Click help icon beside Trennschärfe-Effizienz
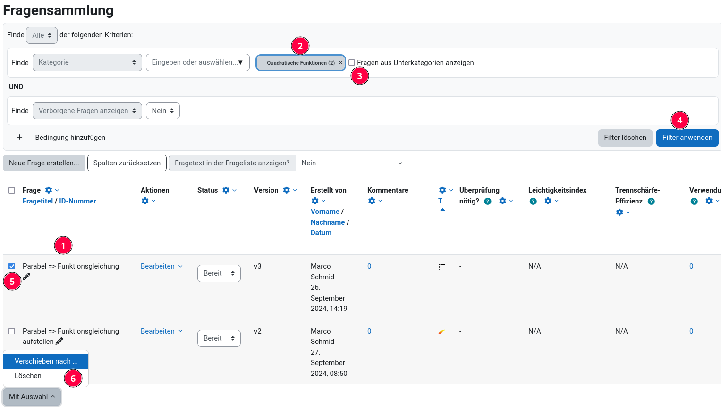Viewport: 721px width, 407px height. coord(651,201)
